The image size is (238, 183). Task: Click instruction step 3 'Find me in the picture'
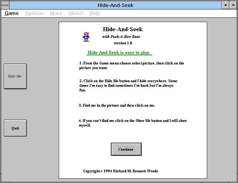pos(117,105)
